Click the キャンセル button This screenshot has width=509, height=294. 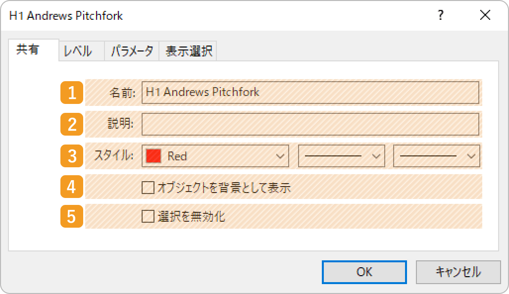click(458, 272)
